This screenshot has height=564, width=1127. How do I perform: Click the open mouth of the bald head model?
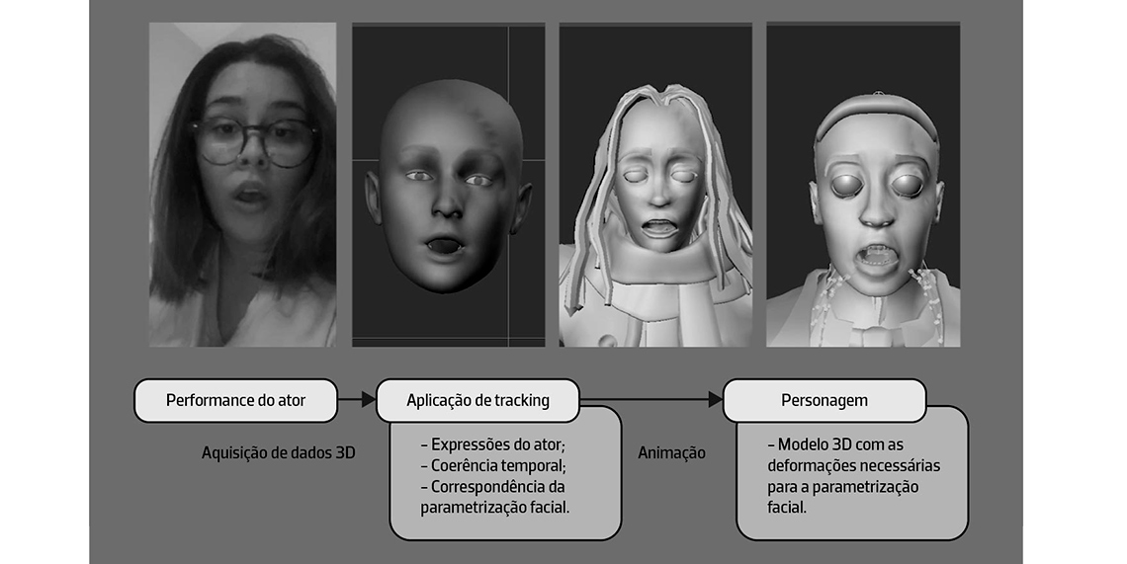click(442, 245)
